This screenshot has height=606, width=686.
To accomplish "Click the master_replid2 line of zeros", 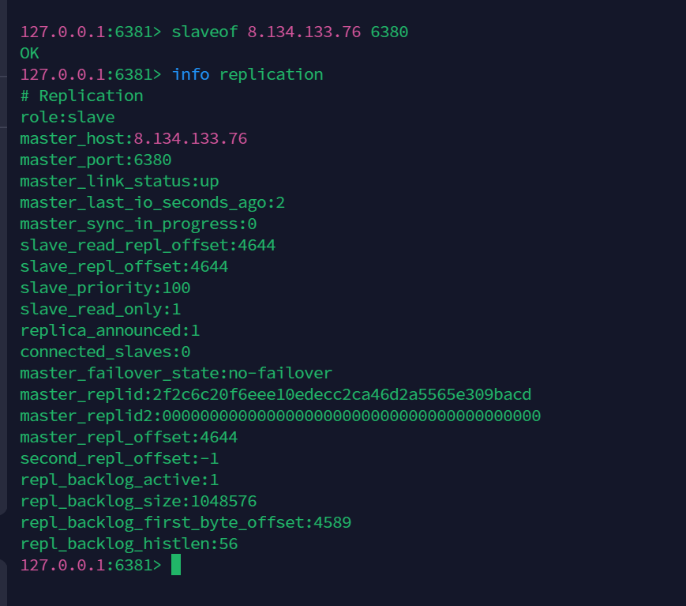I will coord(281,416).
